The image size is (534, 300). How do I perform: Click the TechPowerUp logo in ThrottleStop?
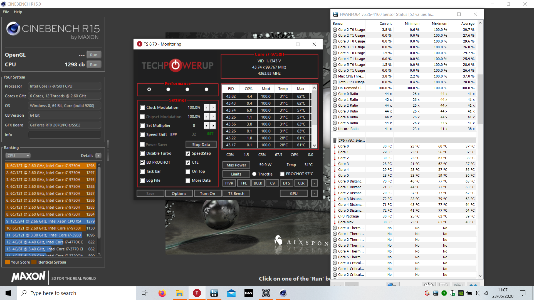(177, 66)
